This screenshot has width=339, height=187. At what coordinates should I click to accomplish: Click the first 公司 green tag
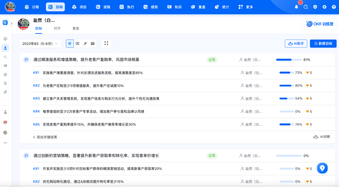click(212, 60)
